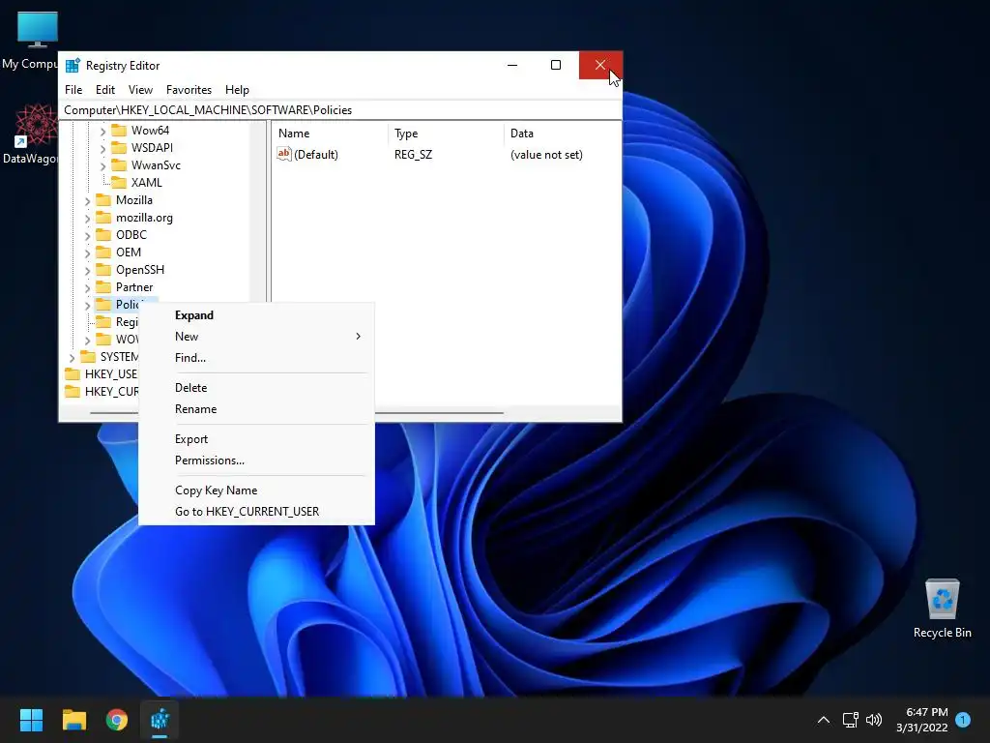
Task: Click the WSDAPI folder icon
Action: click(x=119, y=147)
